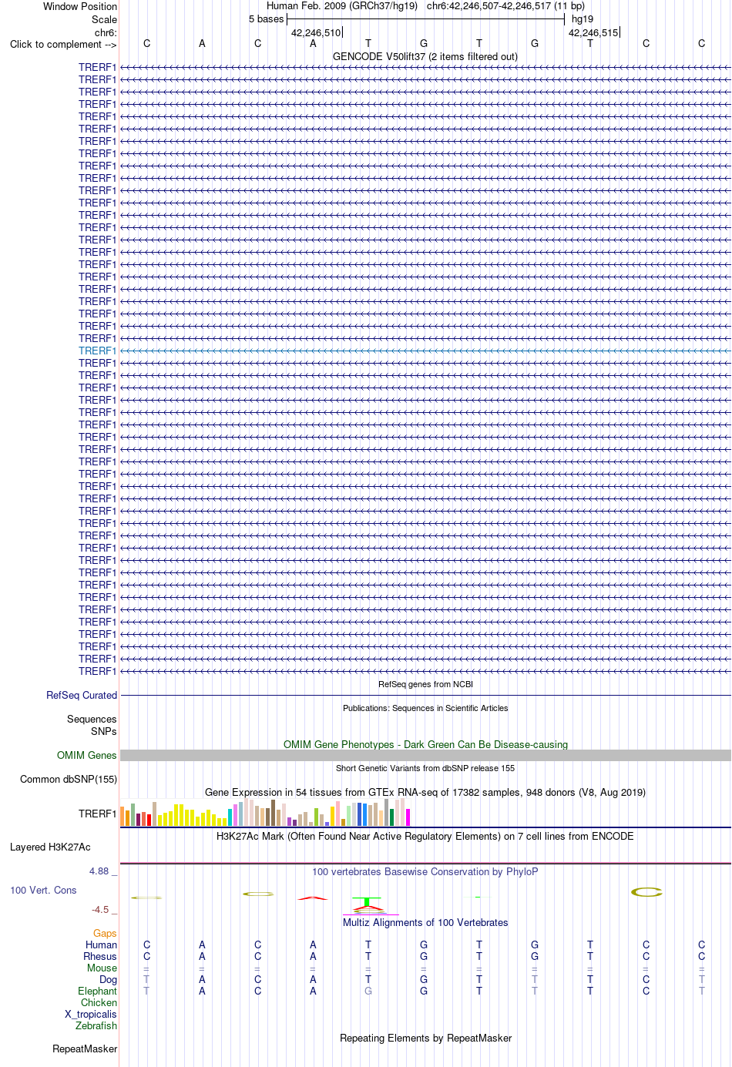Click the '5 bases' scale text
This screenshot has height=1067, width=732.
[266, 18]
